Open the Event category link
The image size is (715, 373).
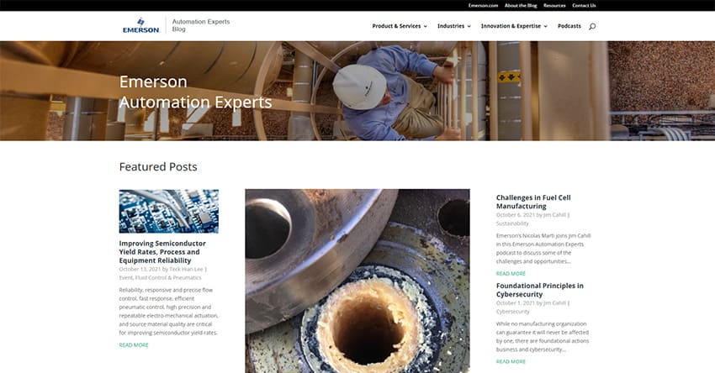point(125,278)
